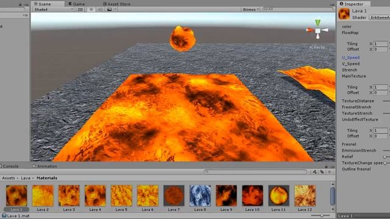
Task: Click Materials in the breadcrumb path
Action: tap(47, 178)
